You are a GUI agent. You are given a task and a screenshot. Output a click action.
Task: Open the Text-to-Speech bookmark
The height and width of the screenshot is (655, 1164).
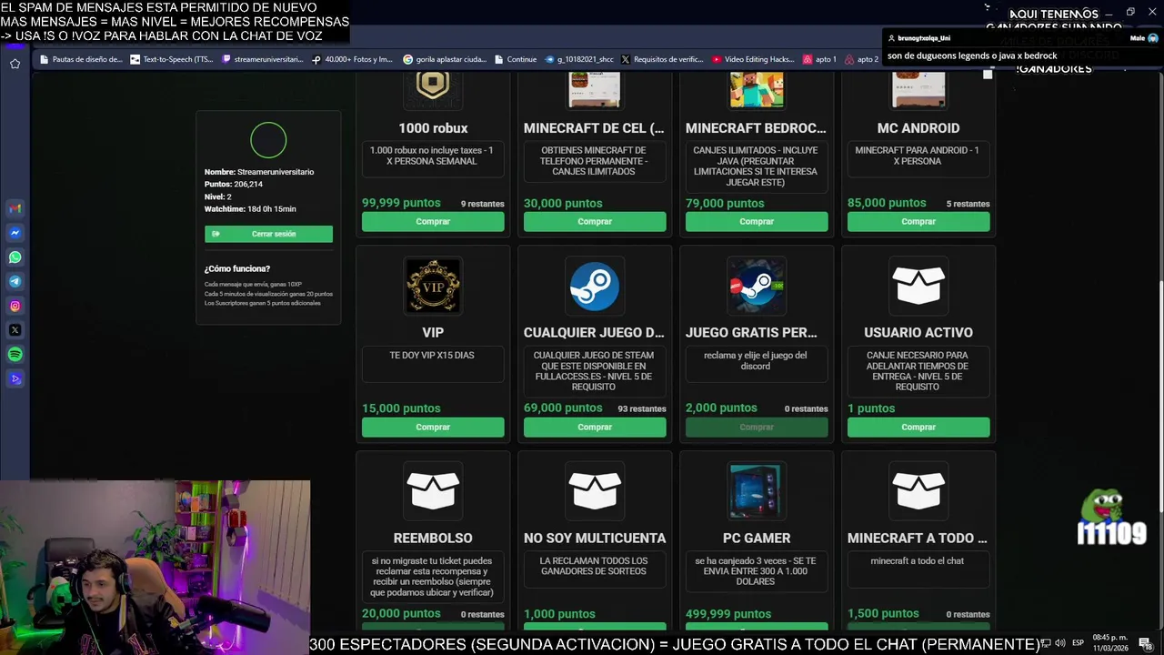172,59
